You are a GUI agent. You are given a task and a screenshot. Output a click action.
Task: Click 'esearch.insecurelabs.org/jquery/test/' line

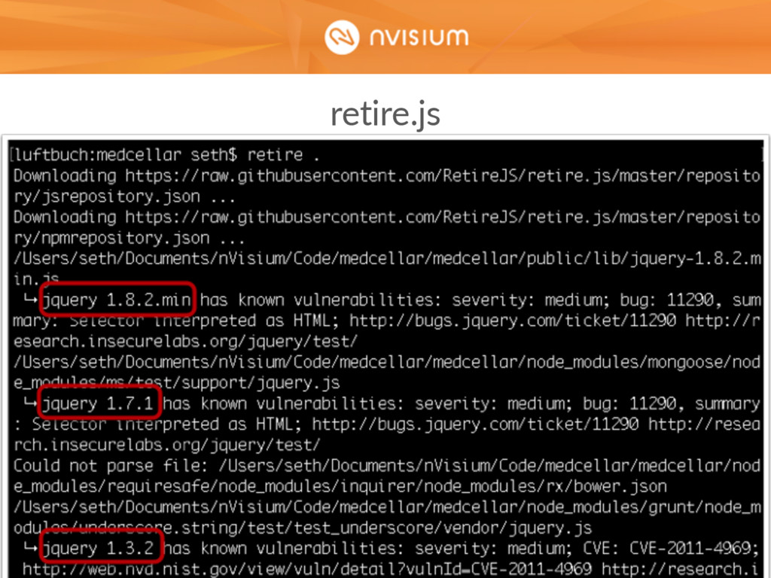pos(185,341)
